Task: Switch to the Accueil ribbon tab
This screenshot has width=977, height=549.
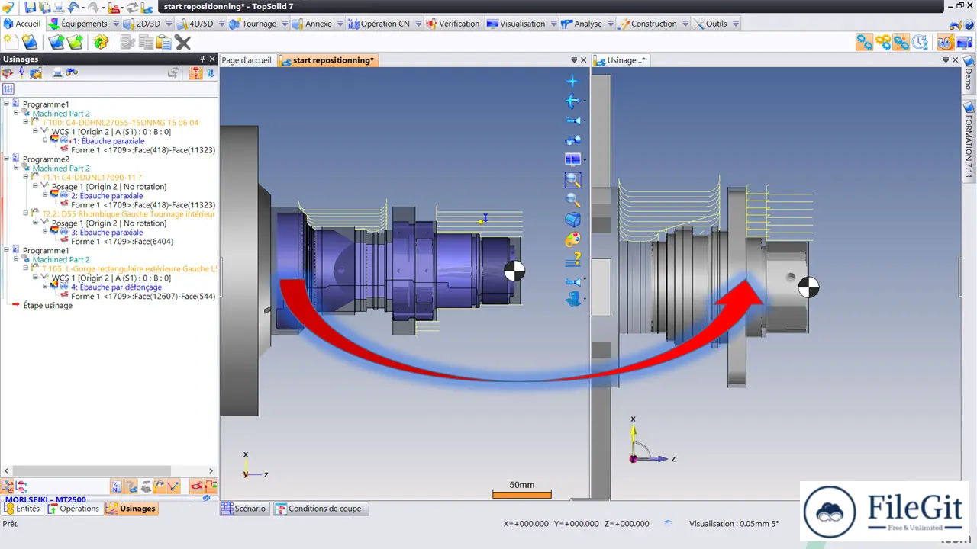Action: click(23, 24)
